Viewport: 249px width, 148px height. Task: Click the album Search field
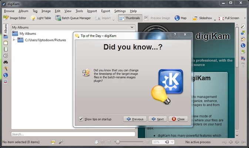73,134
